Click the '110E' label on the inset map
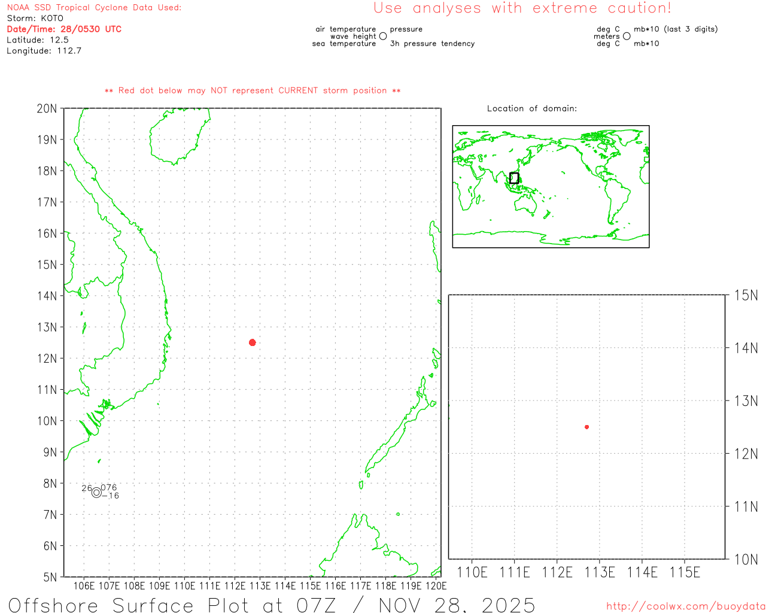Viewport: 766px width, 613px height. tap(472, 573)
